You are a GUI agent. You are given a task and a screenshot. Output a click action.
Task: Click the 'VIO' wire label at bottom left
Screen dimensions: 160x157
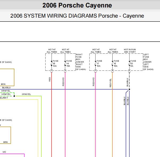(4, 152)
